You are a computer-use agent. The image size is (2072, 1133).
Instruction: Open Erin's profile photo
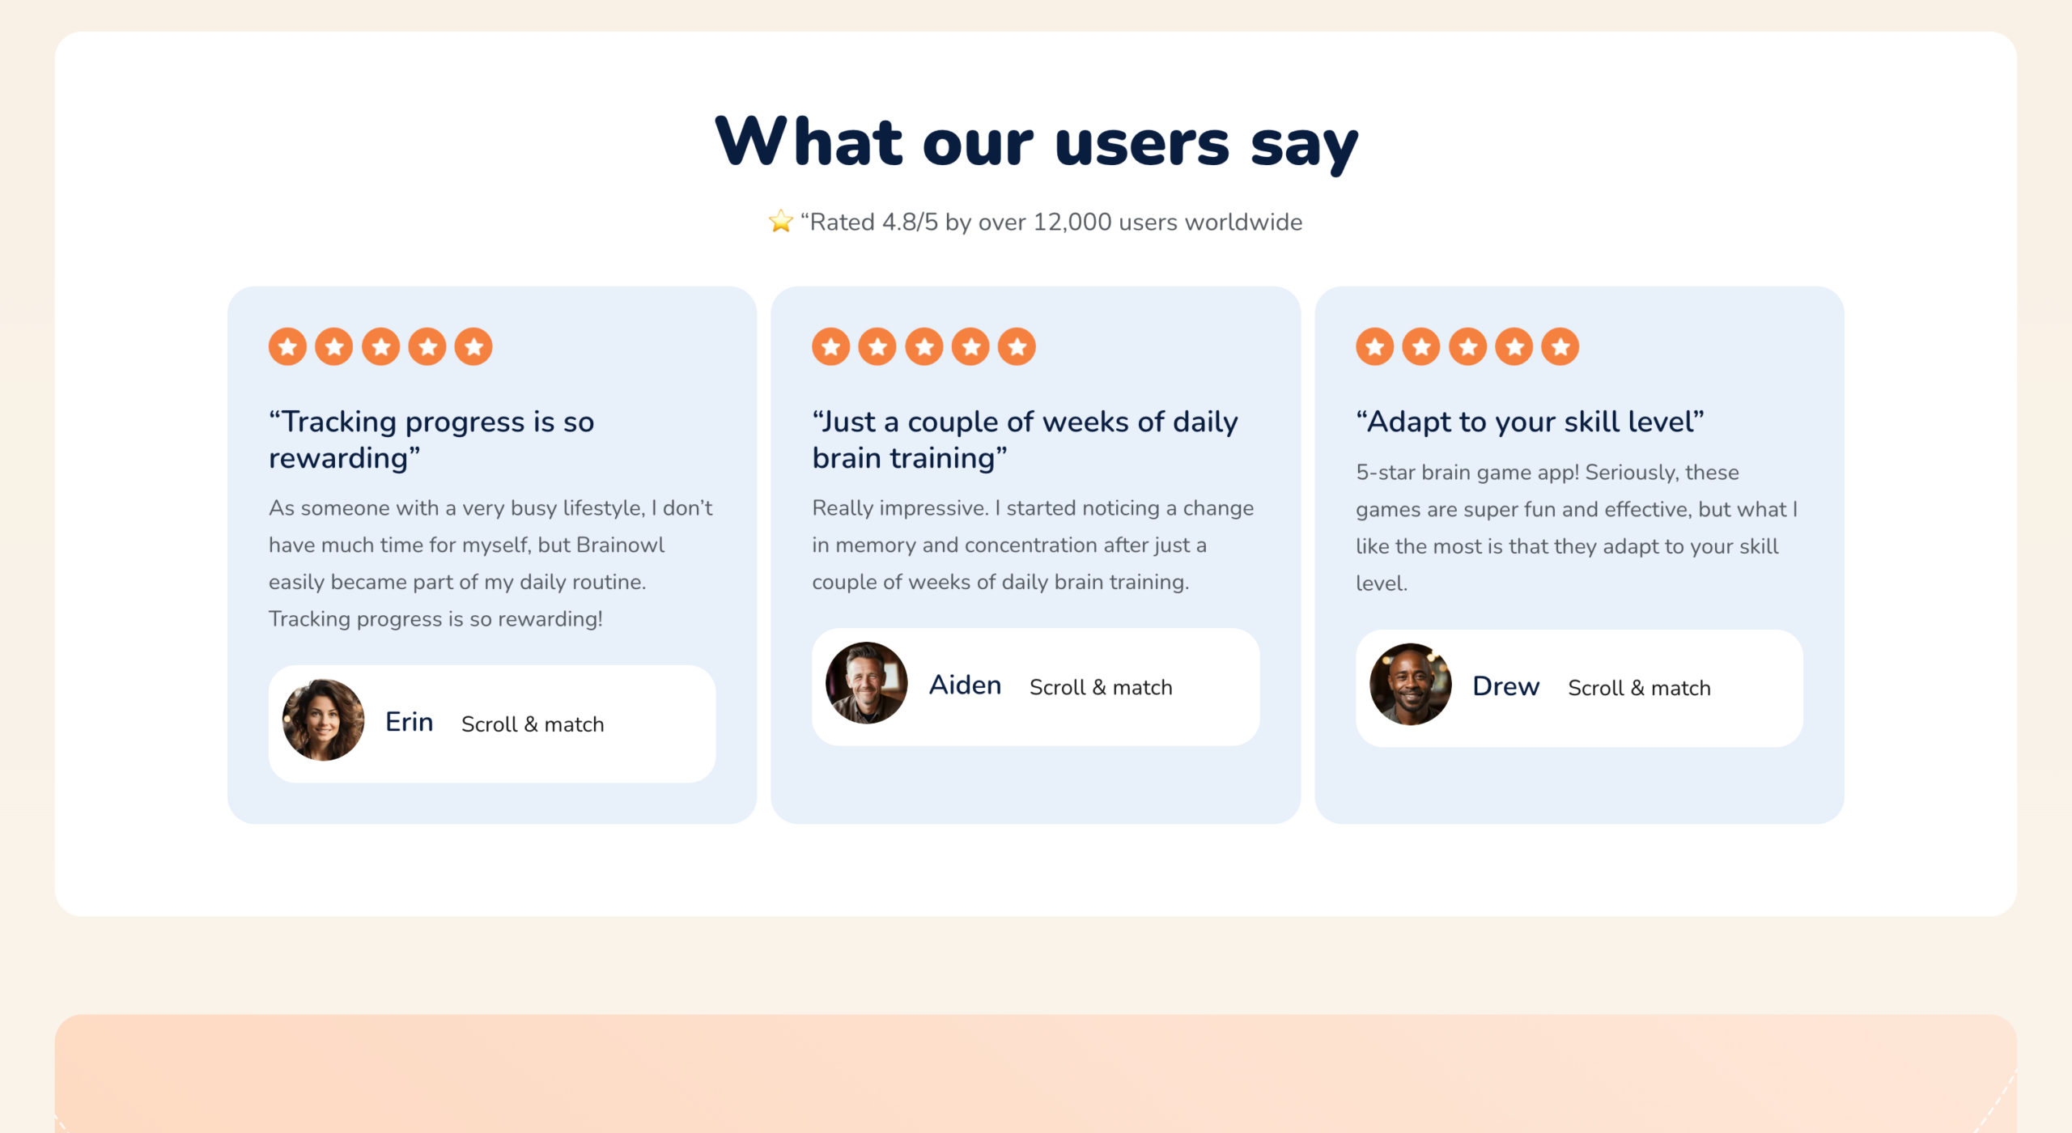[323, 720]
